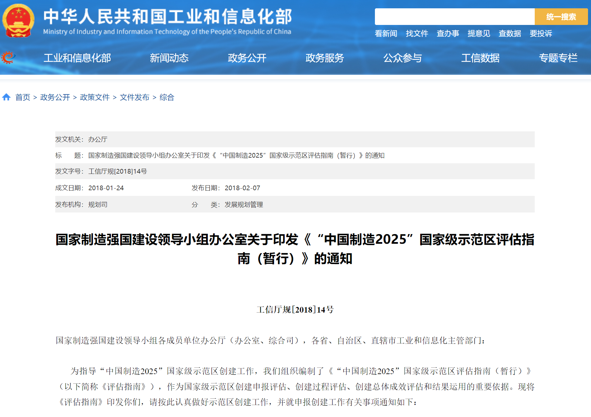Viewport: 591px width, 417px height.
Task: Click the search input field
Action: 454,17
